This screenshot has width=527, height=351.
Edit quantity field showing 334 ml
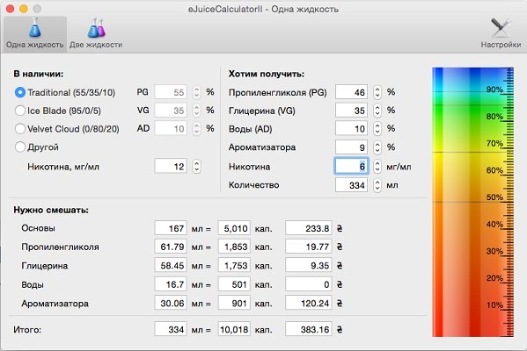(351, 185)
